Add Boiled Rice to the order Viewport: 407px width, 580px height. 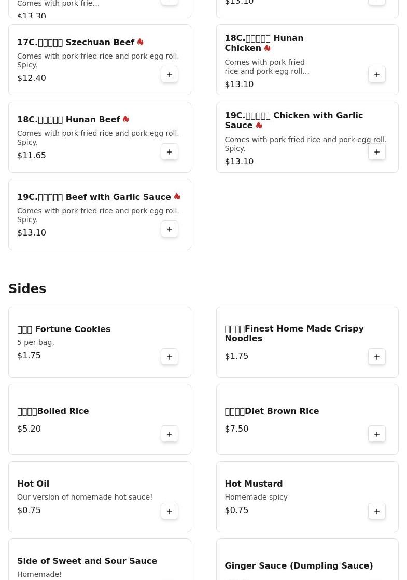170,434
